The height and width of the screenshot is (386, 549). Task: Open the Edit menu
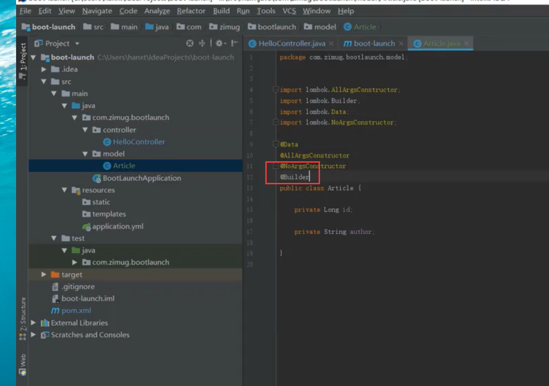point(45,11)
